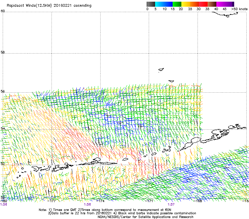
Task: Click the gray 0-5 knots color segment
Action: [x=151, y=4]
